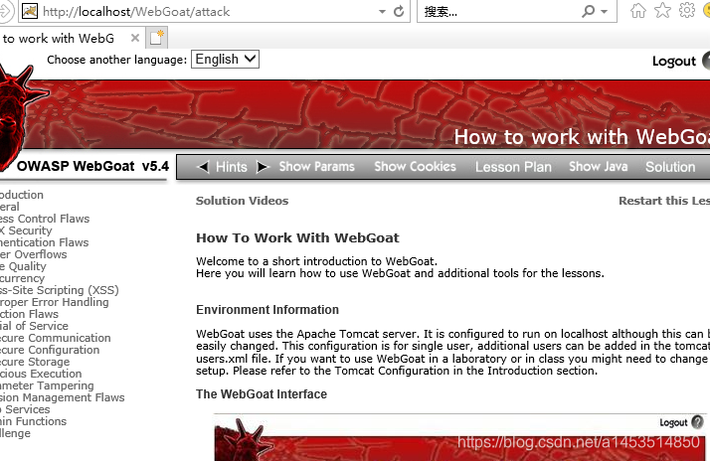The width and height of the screenshot is (710, 461).
Task: Open Improper Error Handling category
Action: tap(55, 302)
